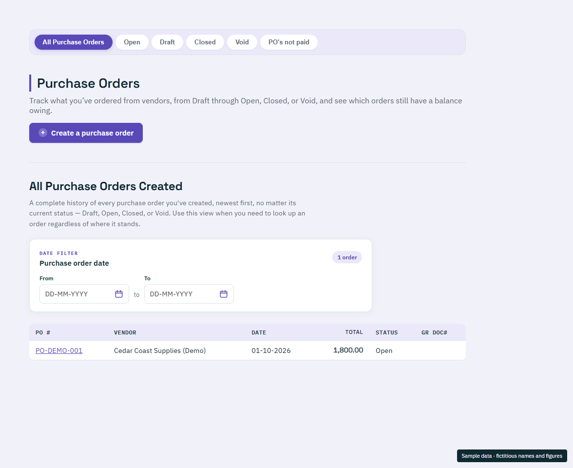
Task: Click the Purchase order date filter title
Action: [x=74, y=263]
